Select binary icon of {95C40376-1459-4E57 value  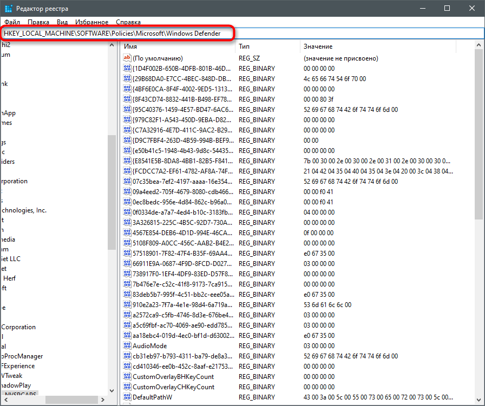[127, 109]
